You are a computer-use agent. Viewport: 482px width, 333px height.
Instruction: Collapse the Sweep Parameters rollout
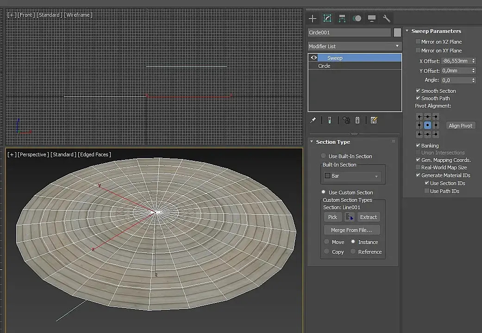pos(436,31)
